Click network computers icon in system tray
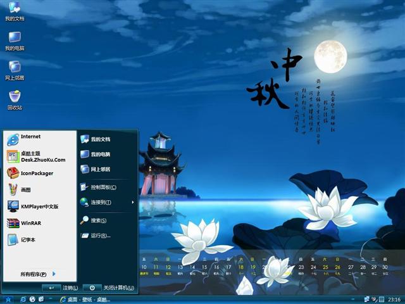The image size is (405, 304). pos(366,300)
